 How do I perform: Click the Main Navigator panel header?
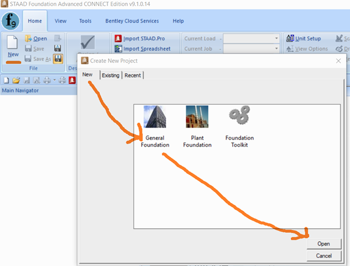coord(39,91)
